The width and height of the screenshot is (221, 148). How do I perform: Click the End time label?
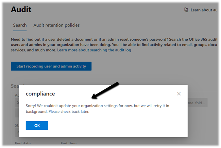[68, 143]
